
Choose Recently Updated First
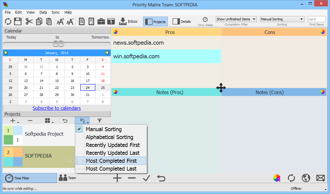pos(111,145)
